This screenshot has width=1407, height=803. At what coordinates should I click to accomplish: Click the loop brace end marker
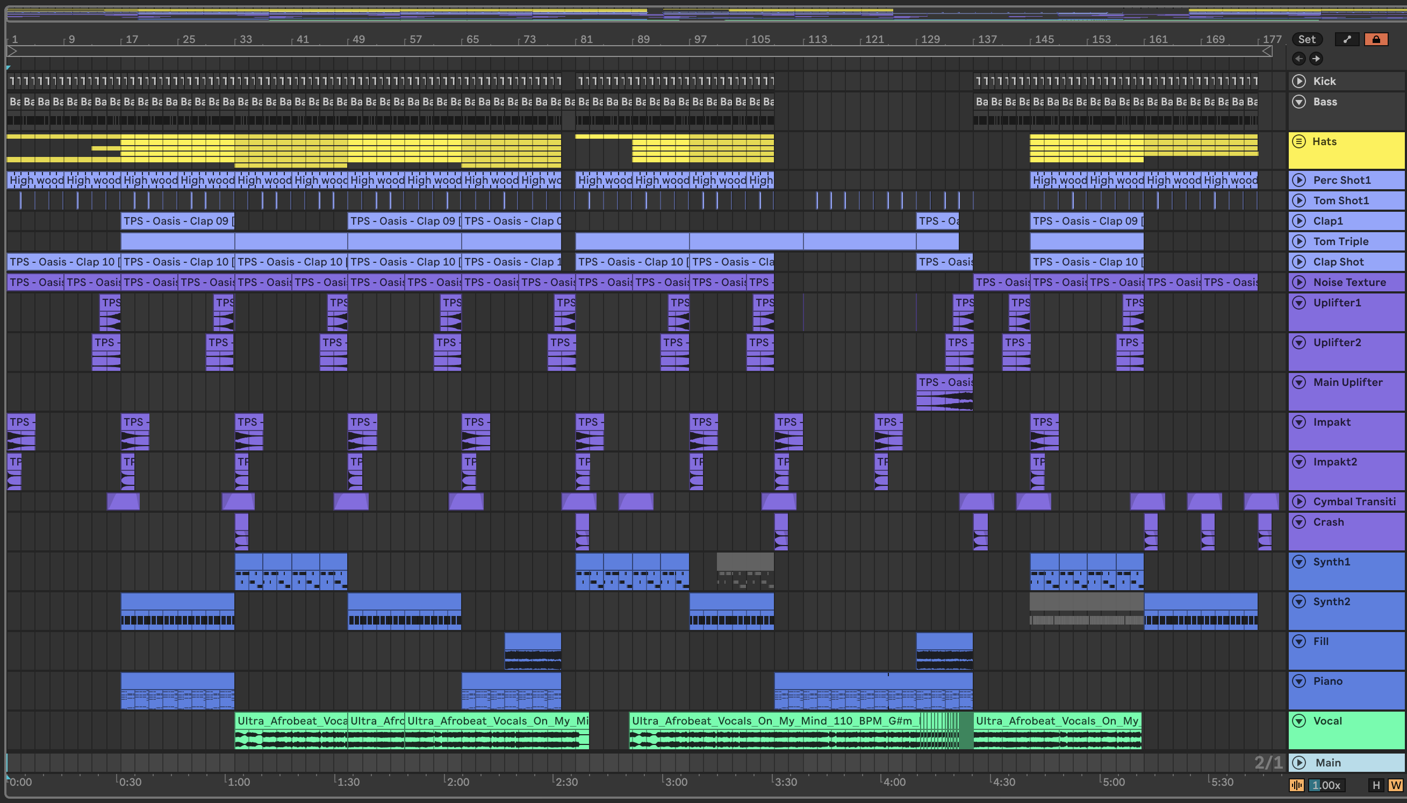pos(1267,51)
